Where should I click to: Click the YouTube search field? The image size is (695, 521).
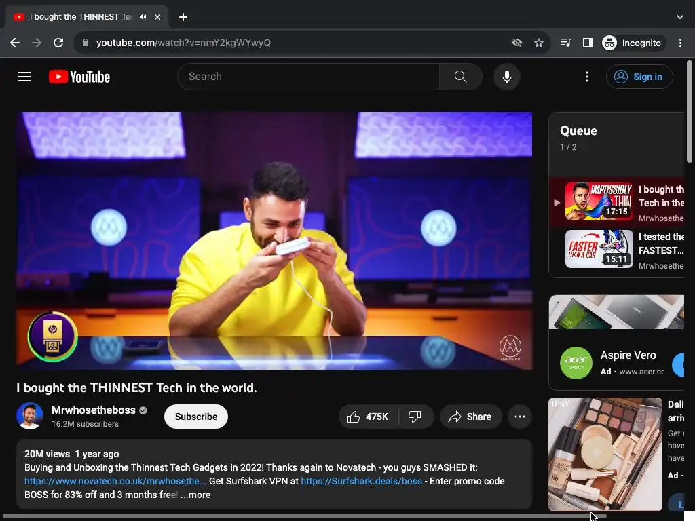308,77
